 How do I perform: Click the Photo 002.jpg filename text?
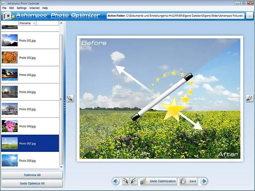pyautogui.click(x=27, y=58)
